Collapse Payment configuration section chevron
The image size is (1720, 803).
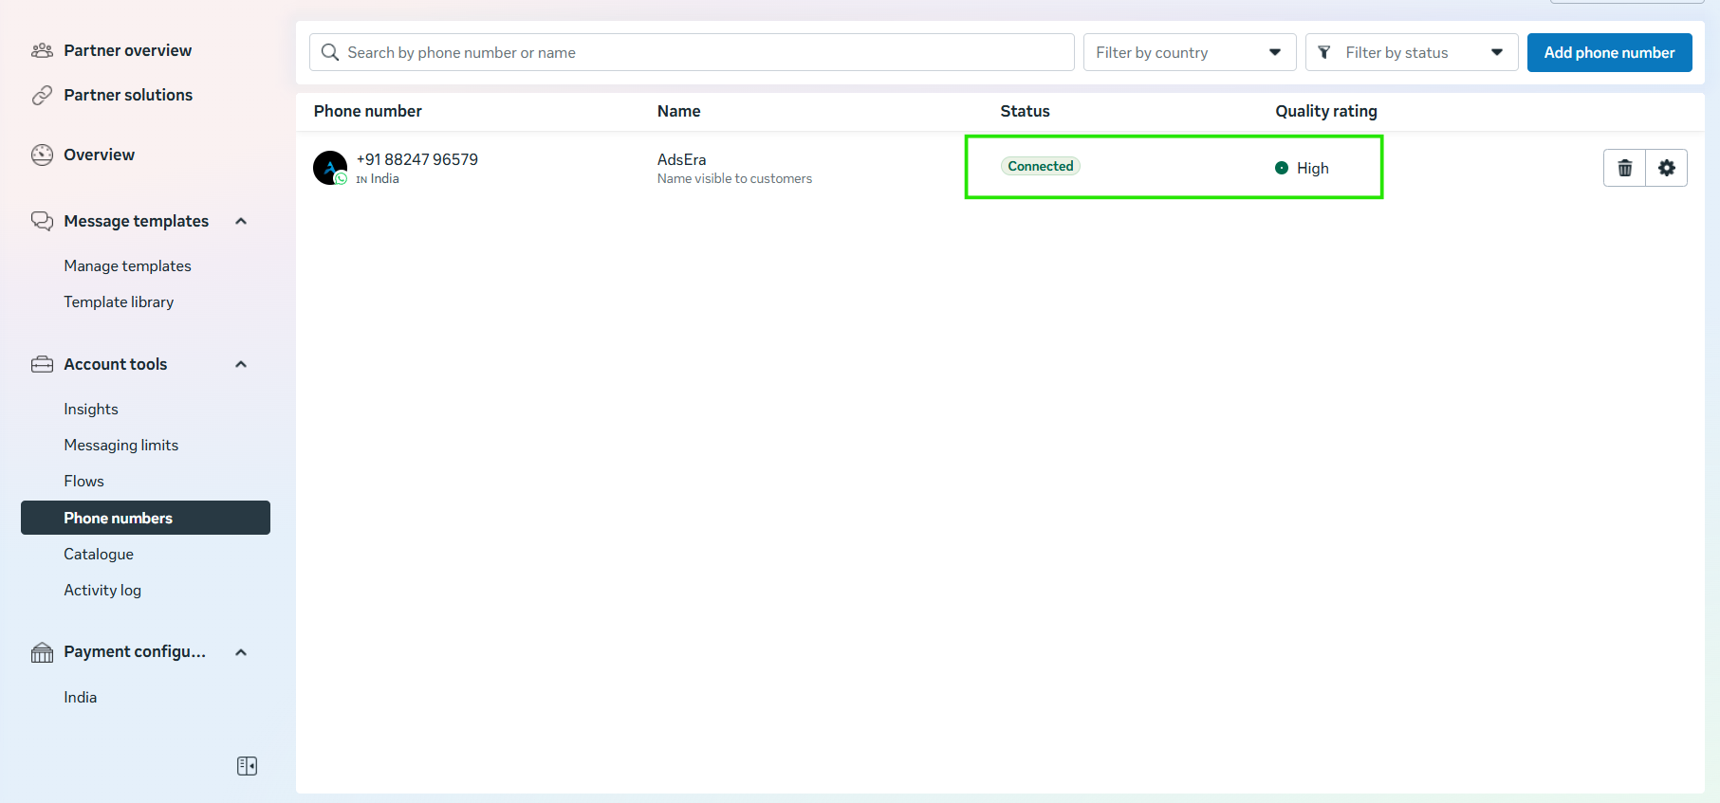(x=241, y=652)
